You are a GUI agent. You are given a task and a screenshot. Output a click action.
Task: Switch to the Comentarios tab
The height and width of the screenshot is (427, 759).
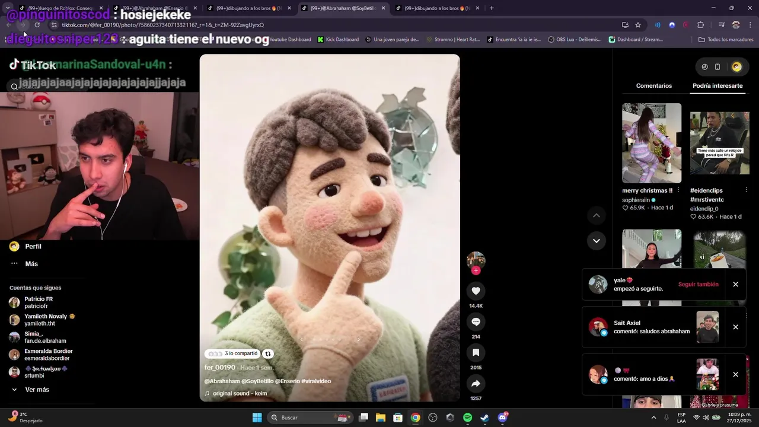coord(654,85)
